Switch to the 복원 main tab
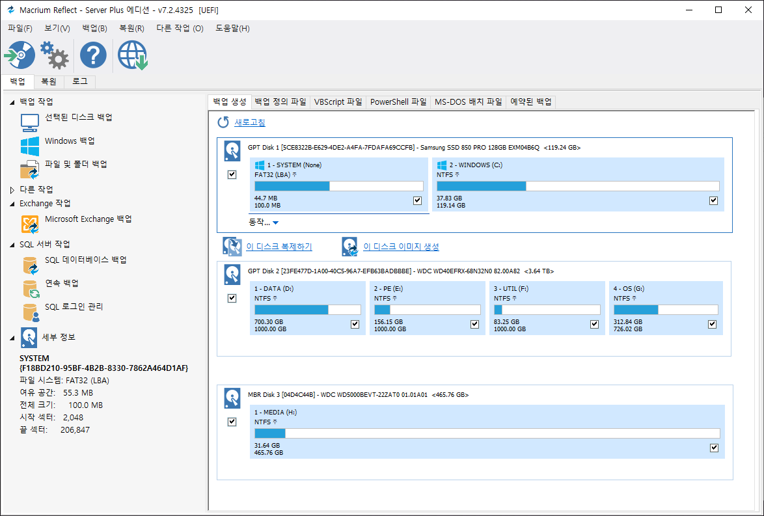 point(49,82)
